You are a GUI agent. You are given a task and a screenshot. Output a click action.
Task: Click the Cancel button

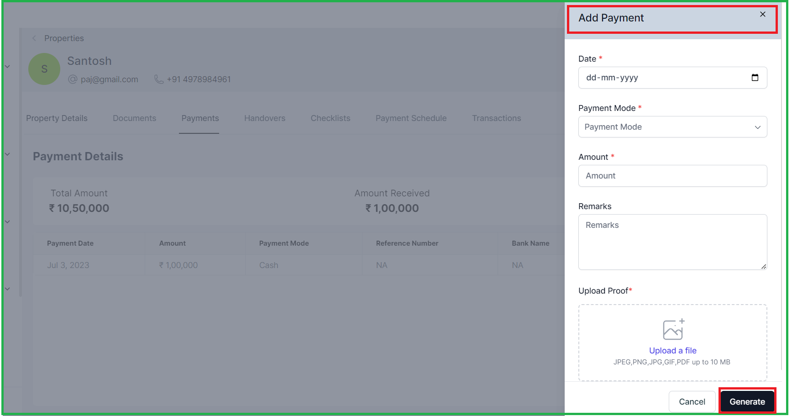(x=692, y=402)
